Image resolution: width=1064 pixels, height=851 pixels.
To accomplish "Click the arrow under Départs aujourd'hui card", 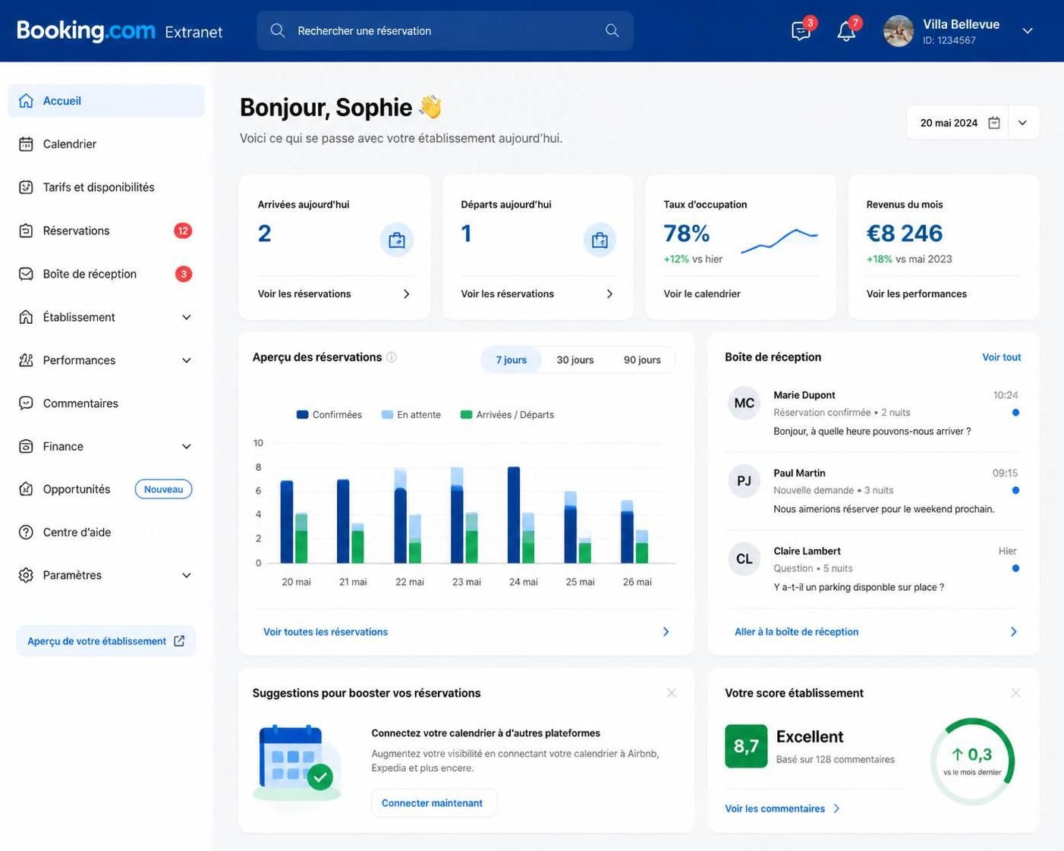I will tap(609, 294).
